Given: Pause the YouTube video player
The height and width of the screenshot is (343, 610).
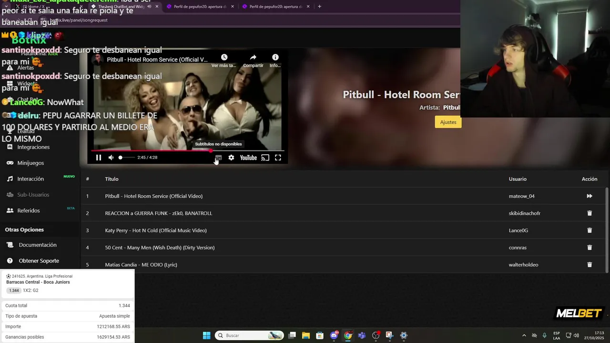Looking at the screenshot, I should [99, 158].
